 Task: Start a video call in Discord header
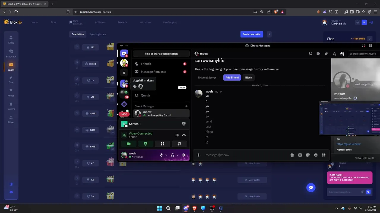pos(318,54)
